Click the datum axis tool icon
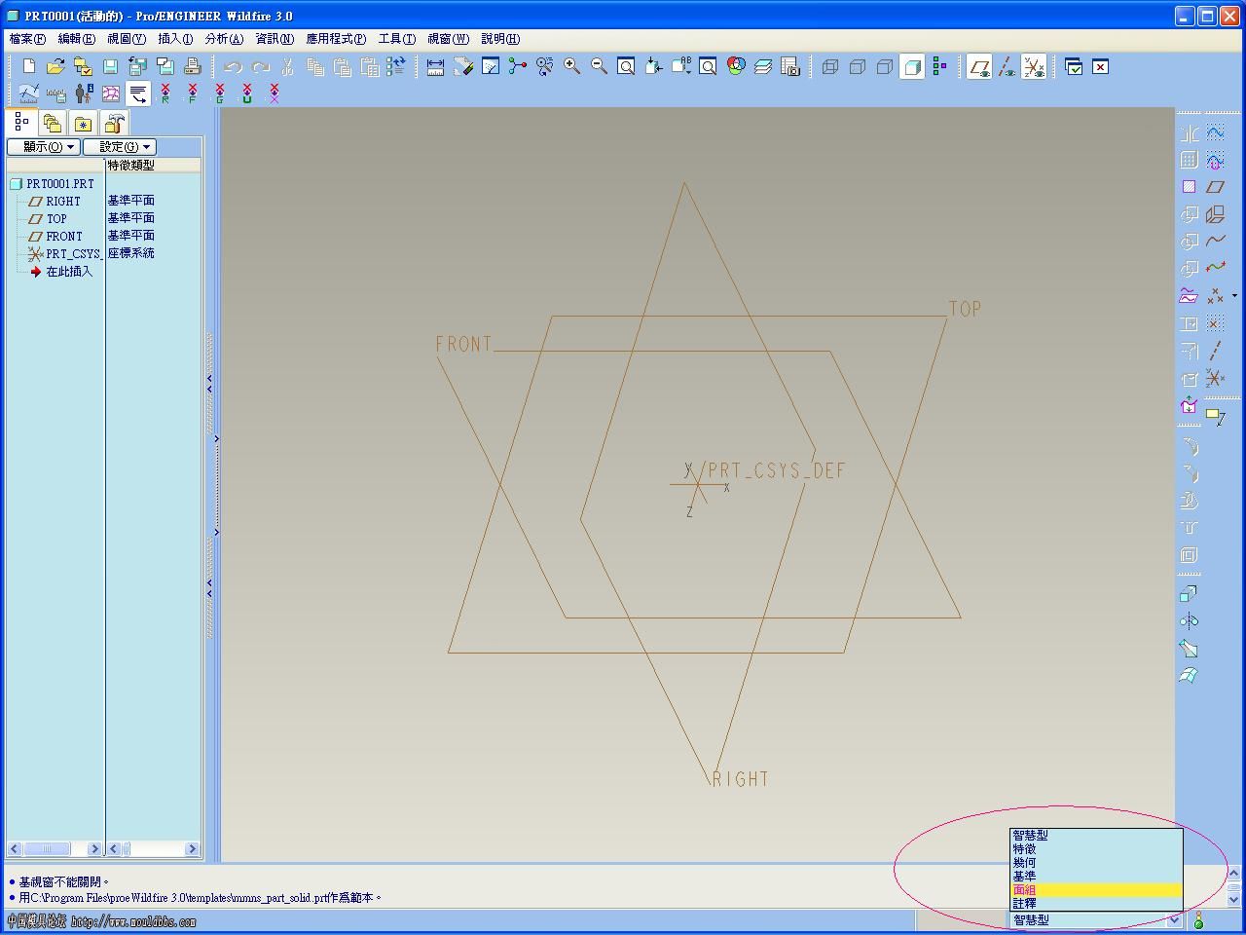This screenshot has height=935, width=1246. pos(1215,351)
